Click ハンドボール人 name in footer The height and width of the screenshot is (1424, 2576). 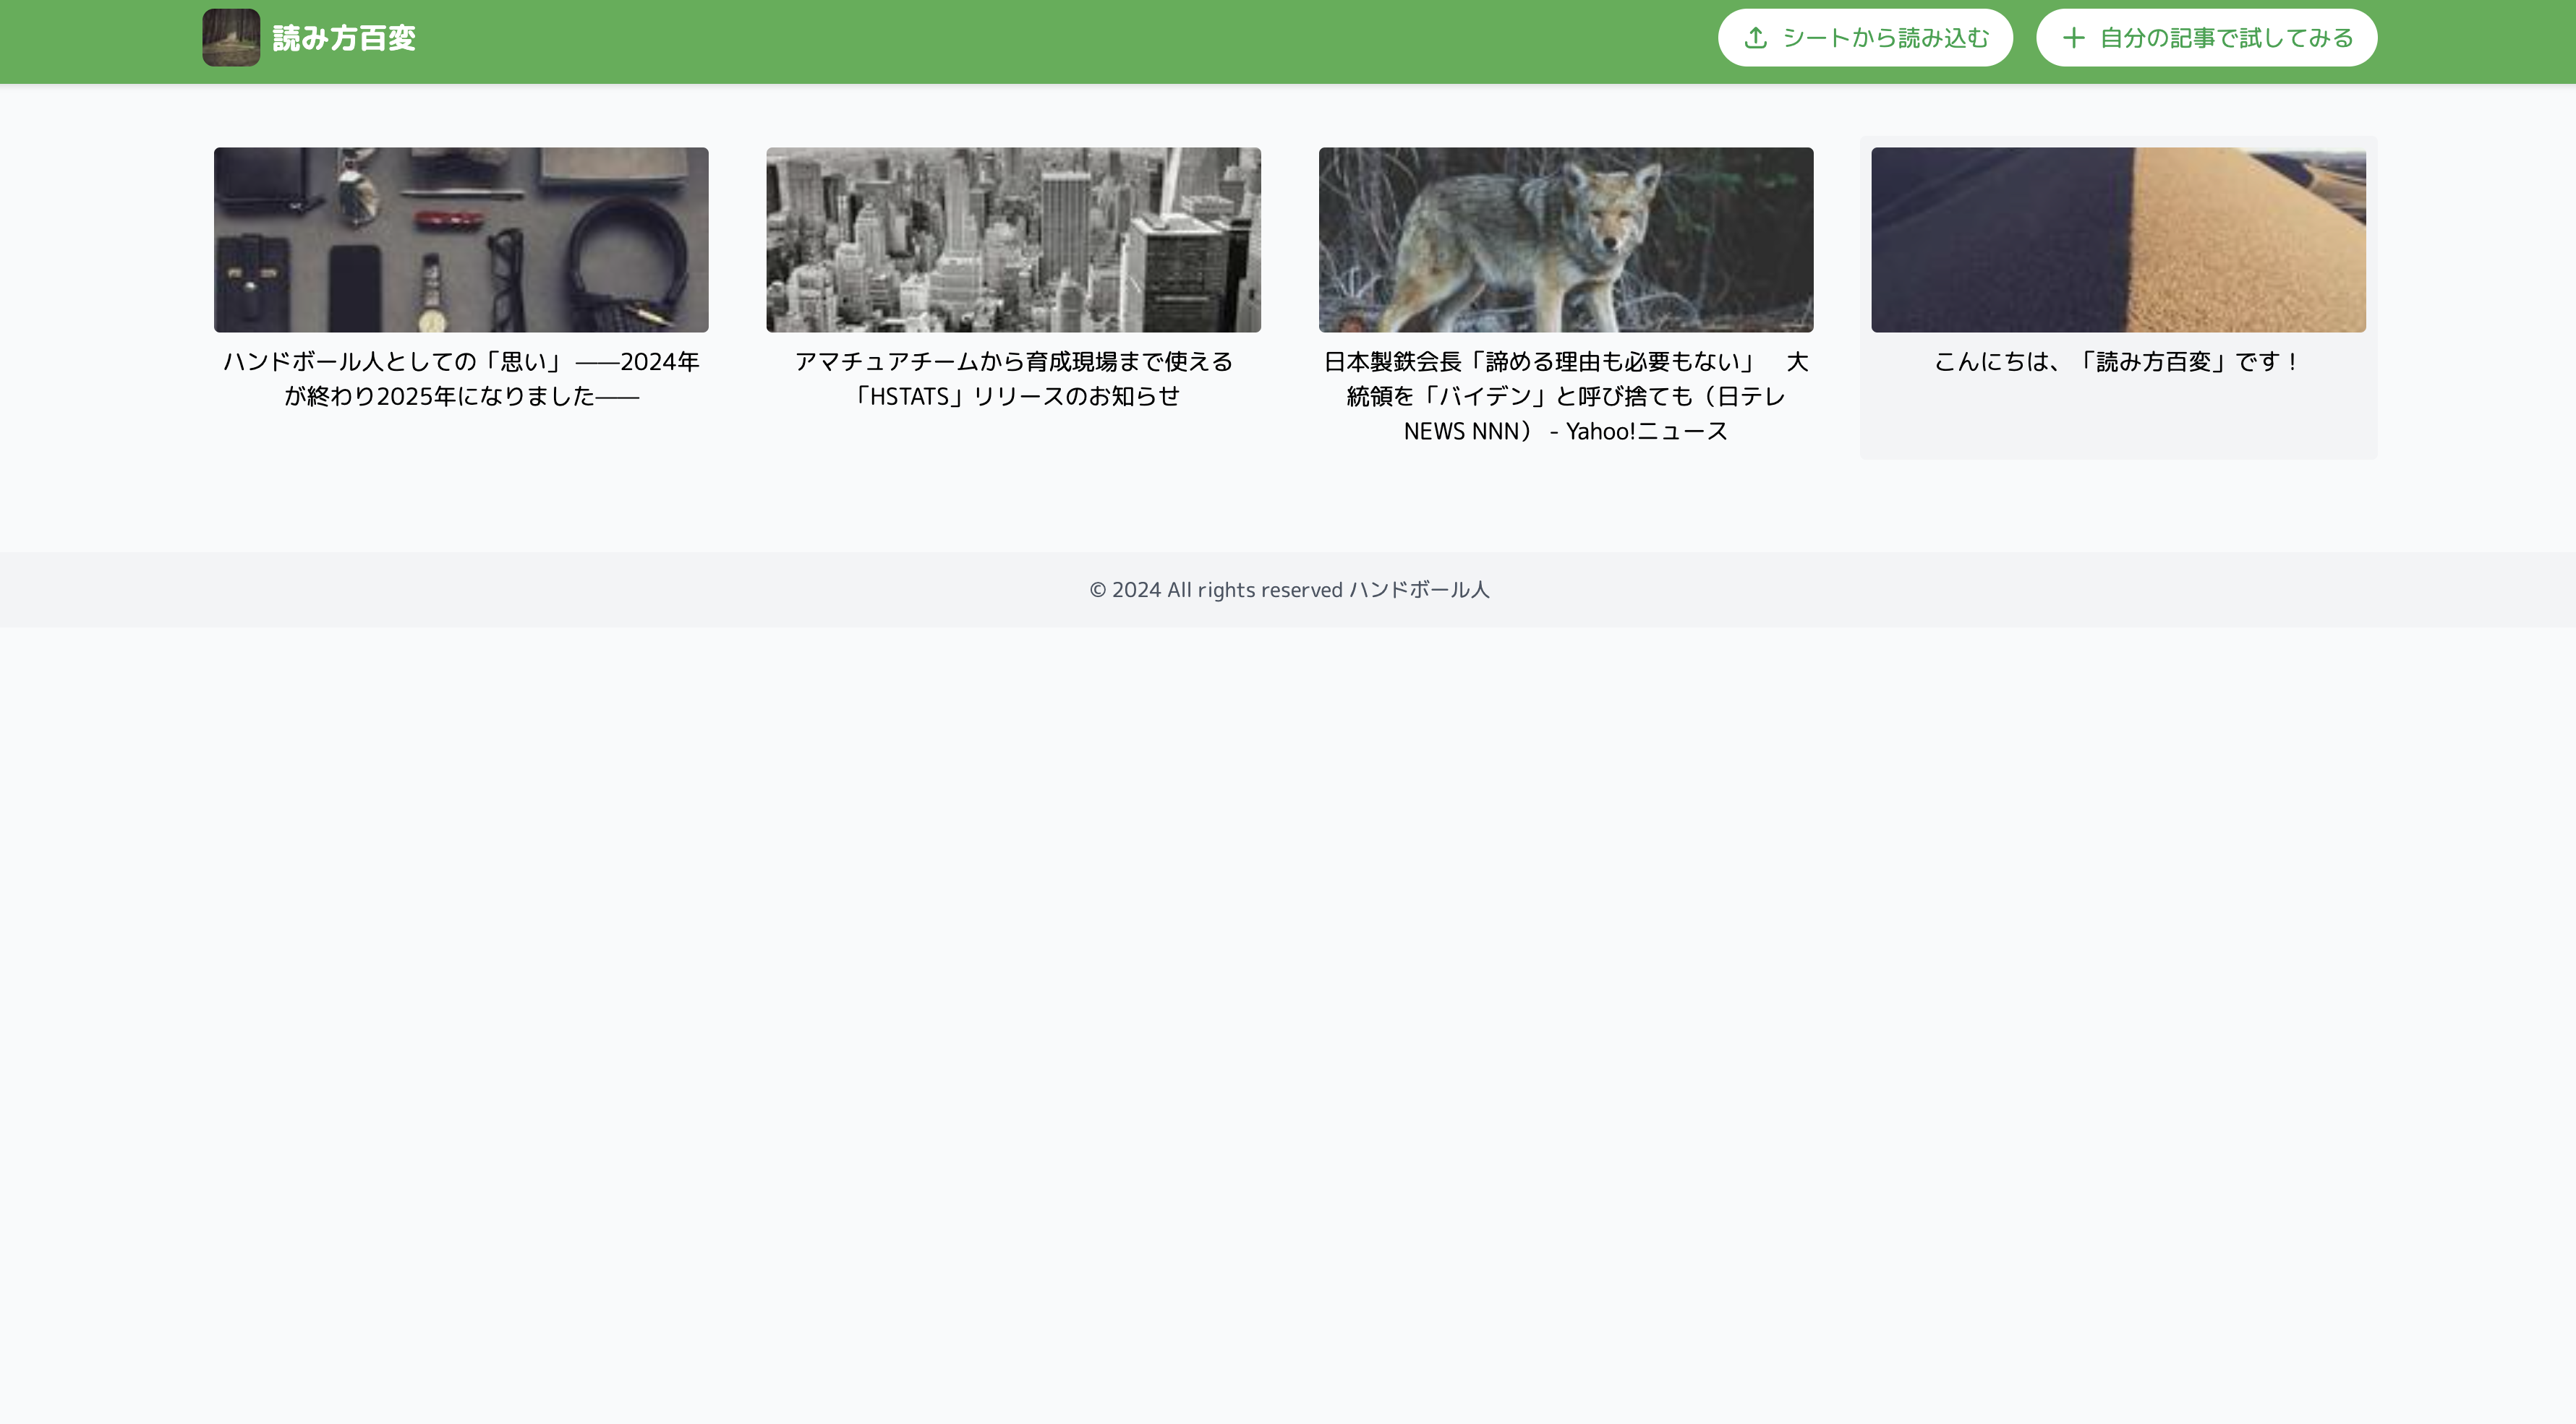click(1419, 590)
